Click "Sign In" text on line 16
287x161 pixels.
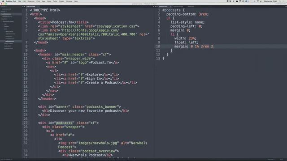click(94, 79)
